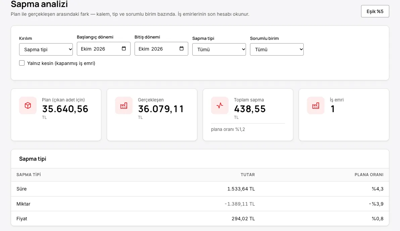The width and height of the screenshot is (400, 231).
Task: Open calendar picker for Başlangıç dönemi
Action: click(124, 49)
